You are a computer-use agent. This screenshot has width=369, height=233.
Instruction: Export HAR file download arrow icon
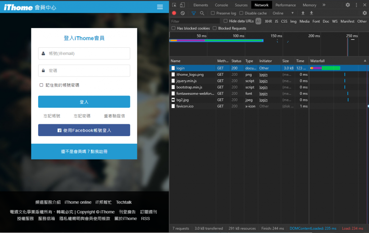tap(311, 13)
